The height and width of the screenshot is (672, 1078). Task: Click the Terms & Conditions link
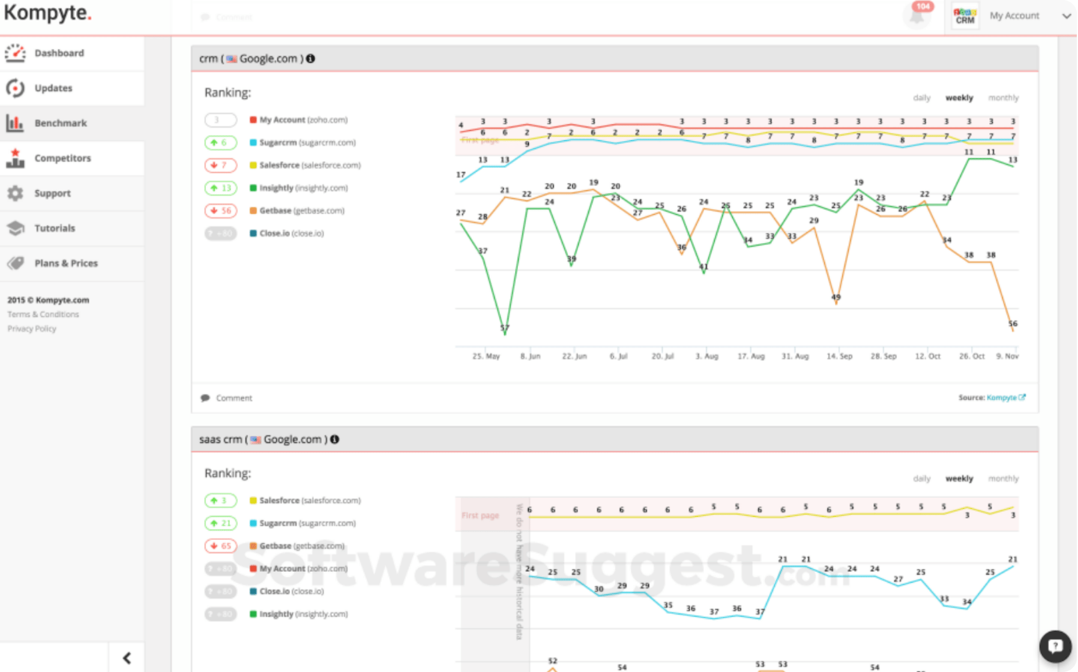(x=43, y=314)
